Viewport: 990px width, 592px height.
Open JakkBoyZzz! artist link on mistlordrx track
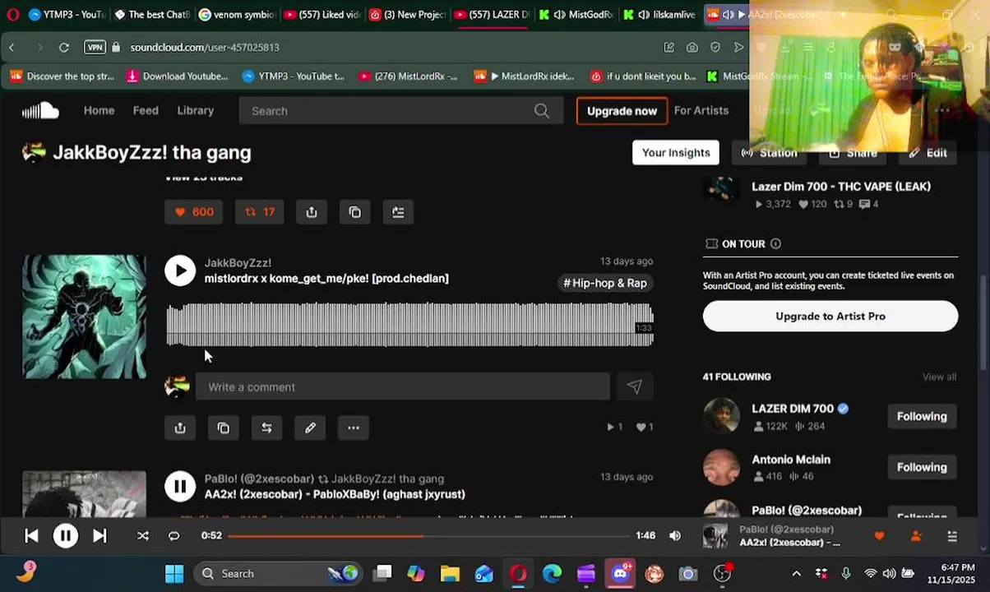[238, 263]
